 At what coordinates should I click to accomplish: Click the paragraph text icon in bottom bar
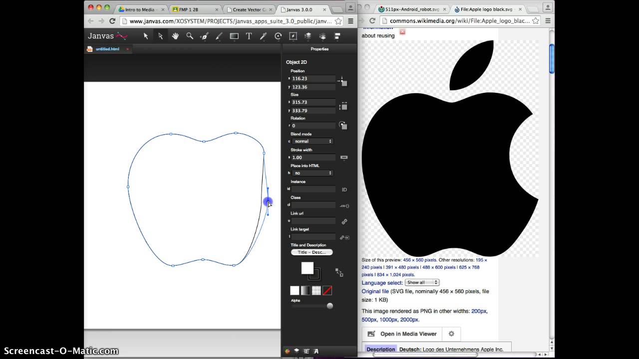coord(307,351)
